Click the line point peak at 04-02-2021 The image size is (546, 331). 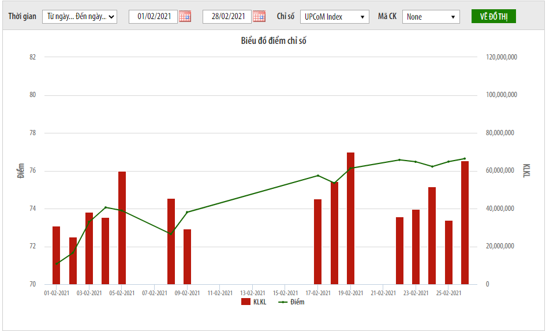pyautogui.click(x=106, y=207)
